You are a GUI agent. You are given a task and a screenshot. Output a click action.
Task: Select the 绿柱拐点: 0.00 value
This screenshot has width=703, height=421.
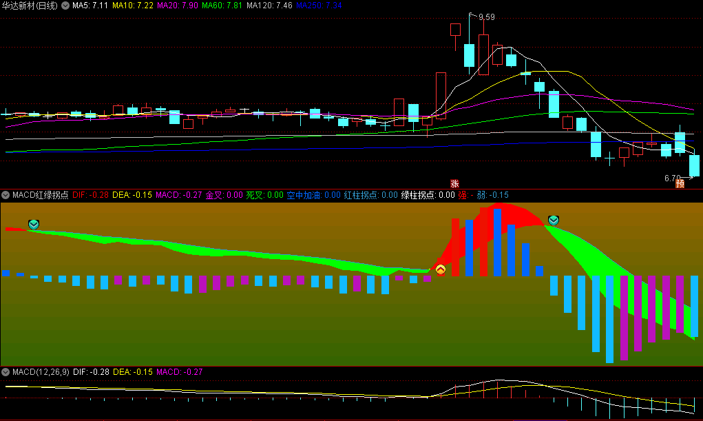(428, 195)
